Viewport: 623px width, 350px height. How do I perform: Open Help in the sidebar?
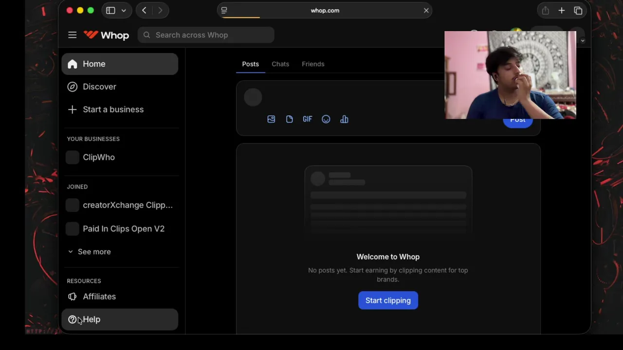click(120, 319)
